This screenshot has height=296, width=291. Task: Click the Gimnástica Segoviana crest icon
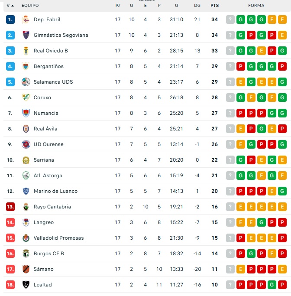tap(26, 35)
